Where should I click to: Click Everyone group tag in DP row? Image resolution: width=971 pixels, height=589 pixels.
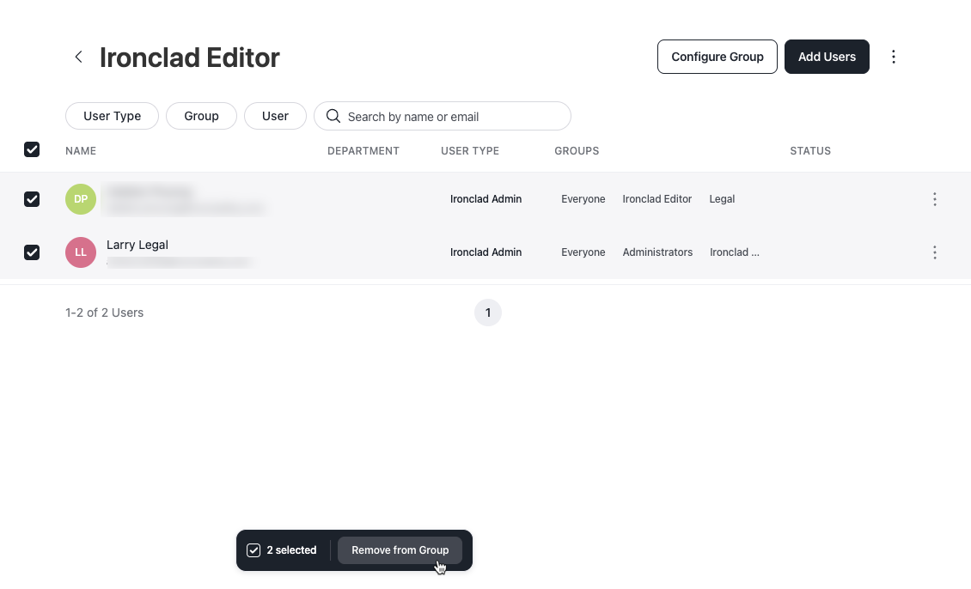[583, 199]
